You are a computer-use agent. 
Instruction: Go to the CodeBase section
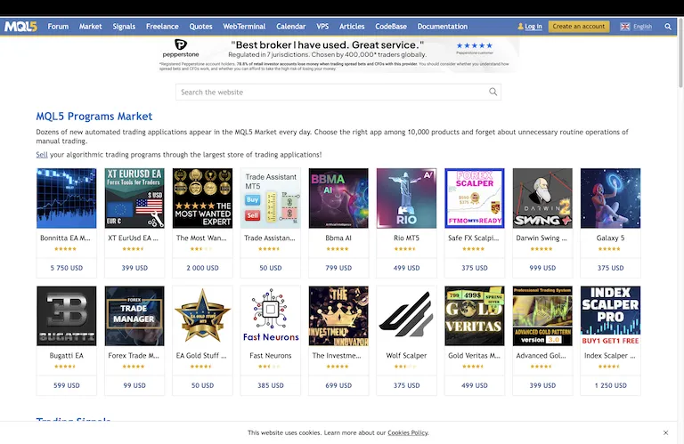[390, 27]
